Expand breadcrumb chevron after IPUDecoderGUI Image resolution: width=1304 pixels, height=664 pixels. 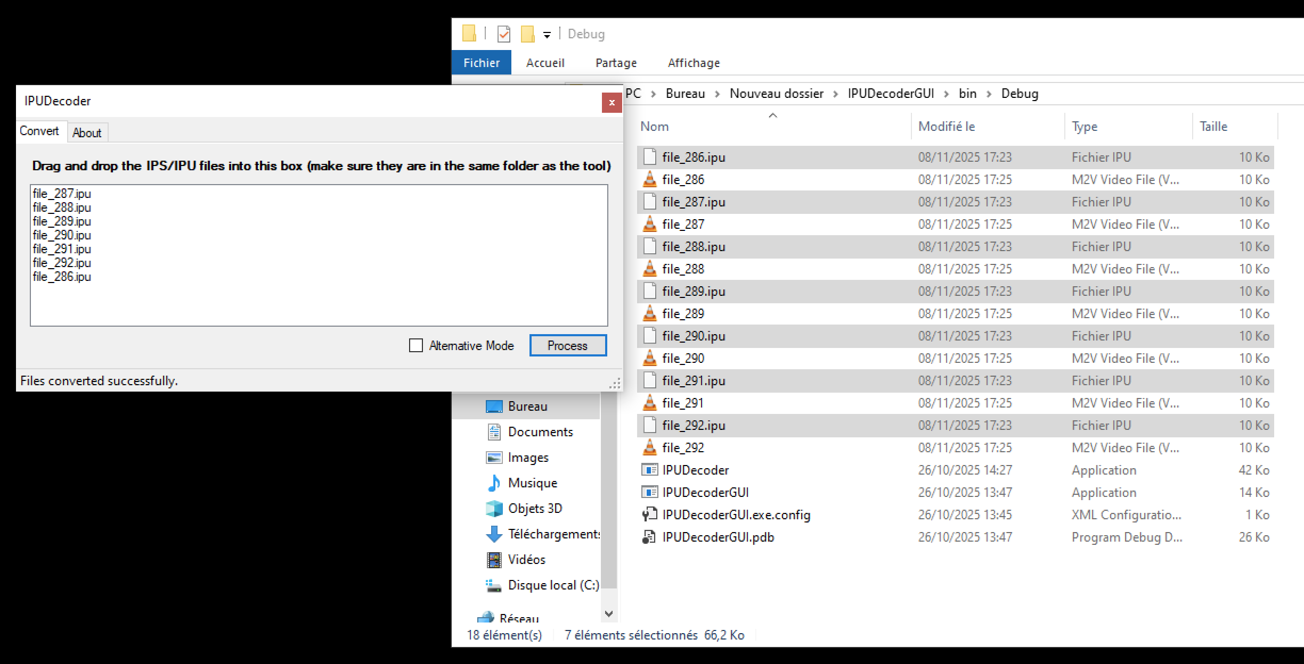pos(947,94)
